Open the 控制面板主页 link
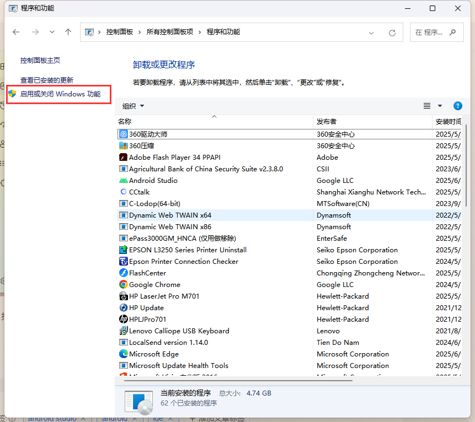 click(x=40, y=61)
